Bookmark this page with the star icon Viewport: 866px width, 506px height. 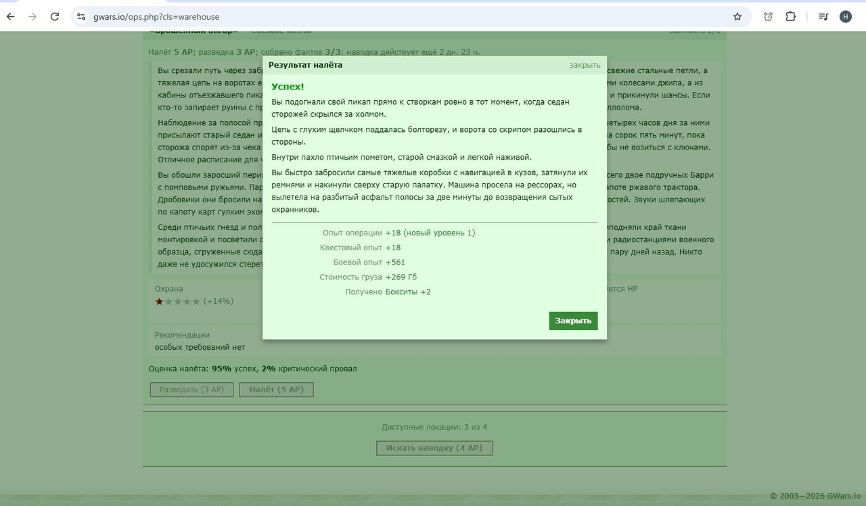737,17
